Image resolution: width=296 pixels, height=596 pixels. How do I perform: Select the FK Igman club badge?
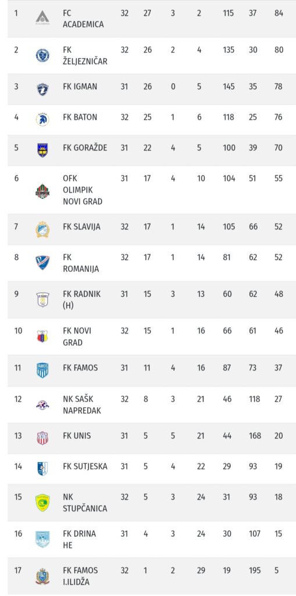pos(42,89)
